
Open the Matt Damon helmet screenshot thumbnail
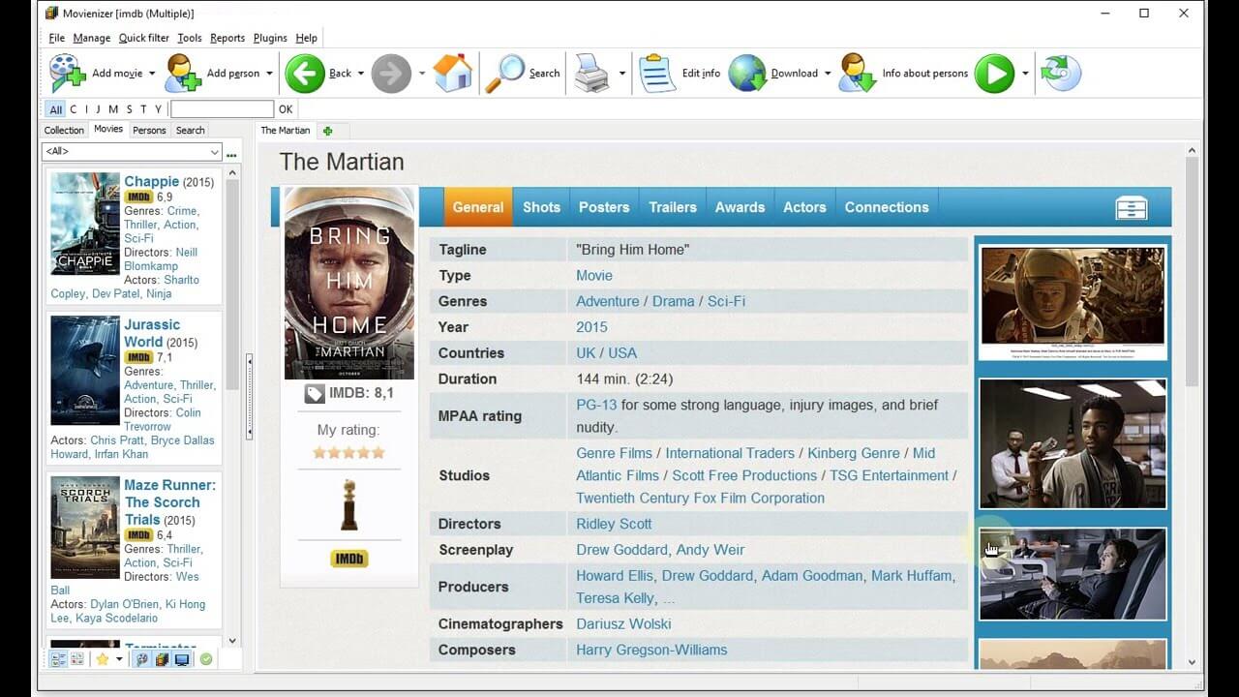[x=1073, y=302]
